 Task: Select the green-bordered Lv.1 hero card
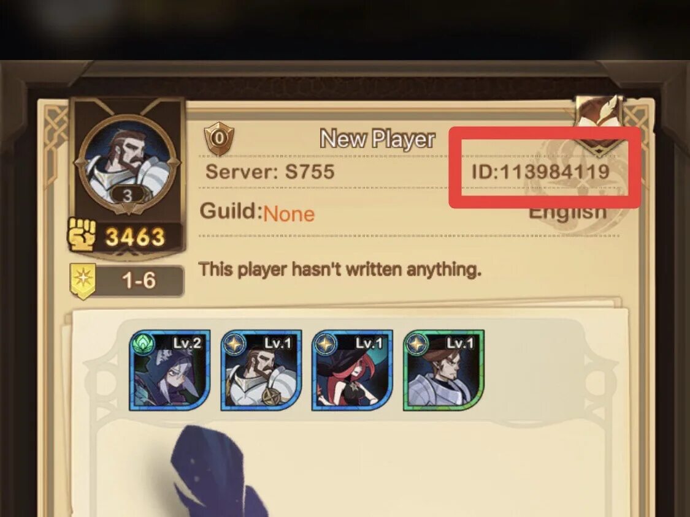pos(443,370)
